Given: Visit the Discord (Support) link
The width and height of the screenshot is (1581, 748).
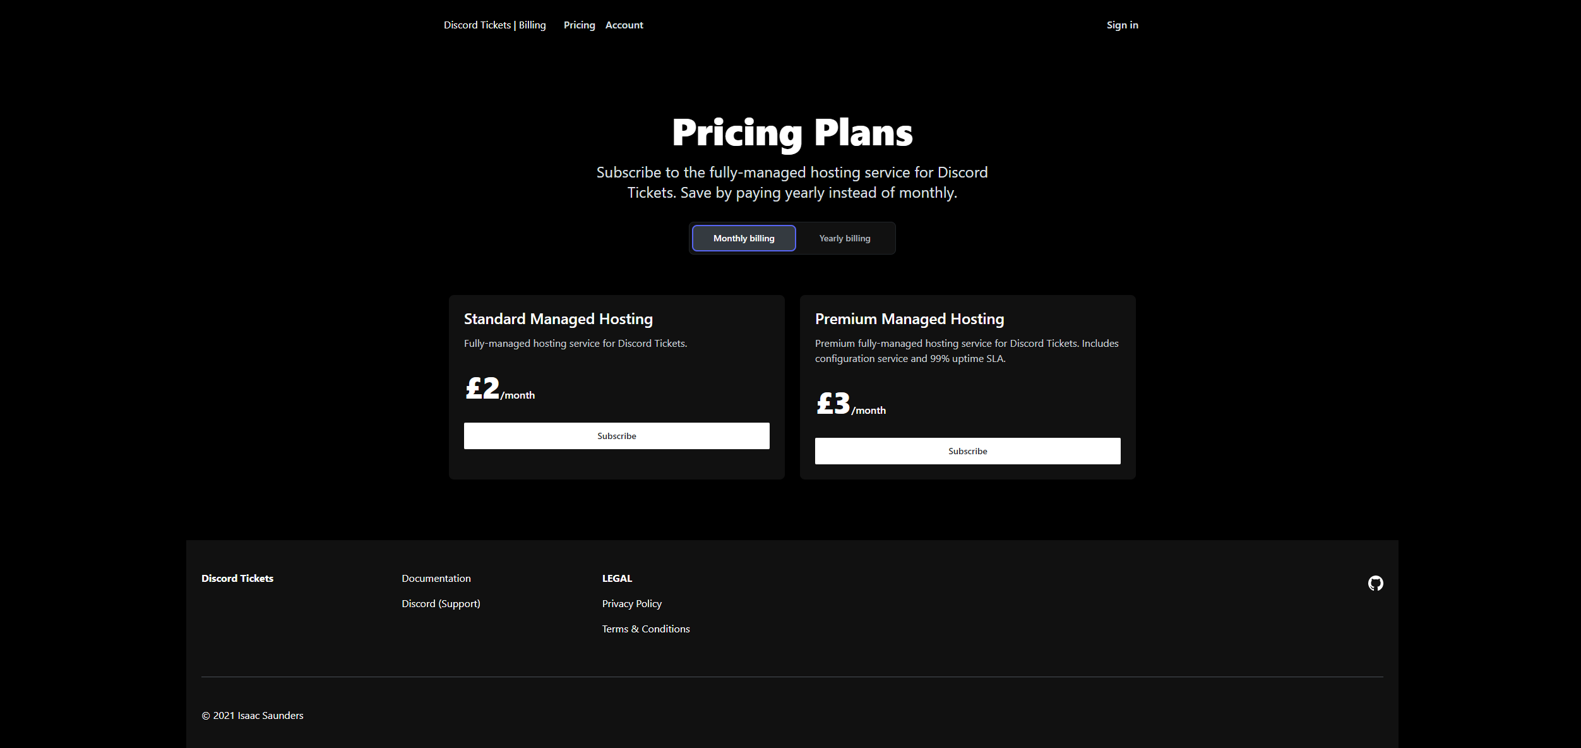Looking at the screenshot, I should pos(441,604).
